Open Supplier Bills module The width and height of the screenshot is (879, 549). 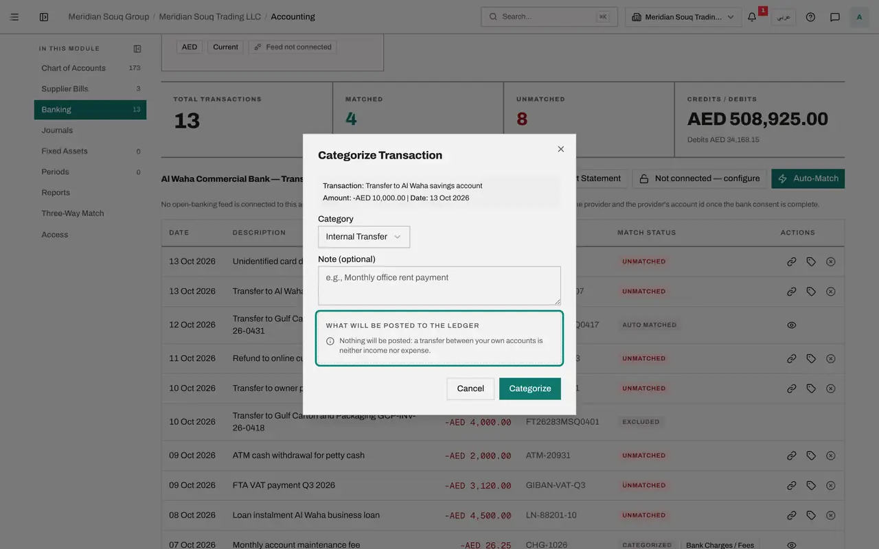click(90, 89)
